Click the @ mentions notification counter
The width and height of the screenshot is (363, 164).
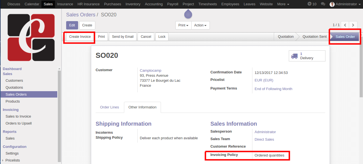click(312, 4)
